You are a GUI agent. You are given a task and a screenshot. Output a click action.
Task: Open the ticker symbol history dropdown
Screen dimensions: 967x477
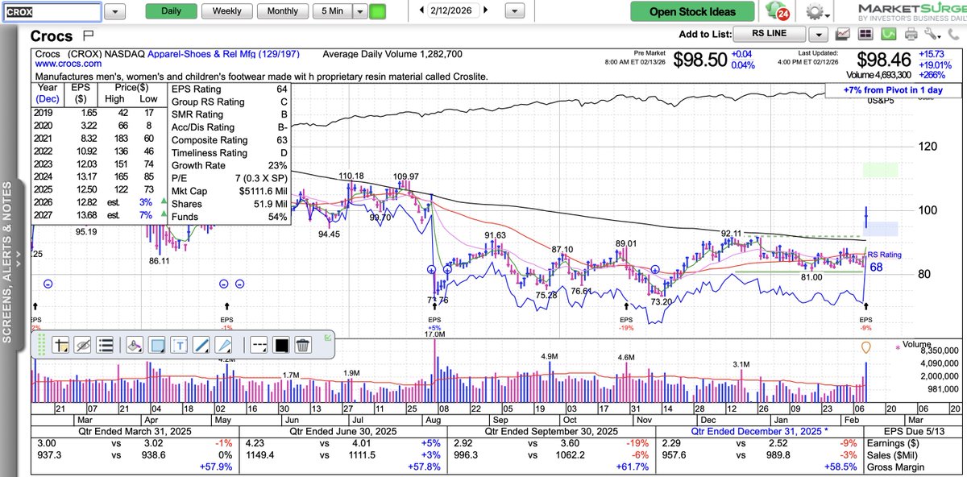pyautogui.click(x=115, y=11)
